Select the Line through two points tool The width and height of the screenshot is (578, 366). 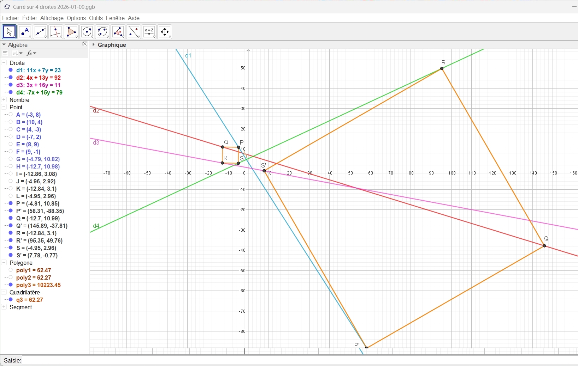click(x=41, y=32)
